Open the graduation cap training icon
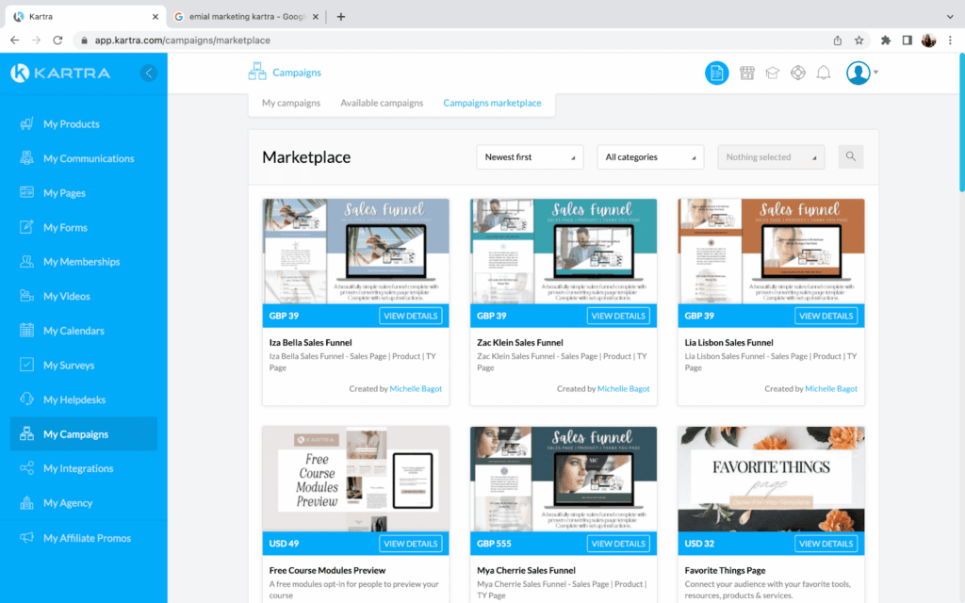This screenshot has width=965, height=603. coord(772,73)
